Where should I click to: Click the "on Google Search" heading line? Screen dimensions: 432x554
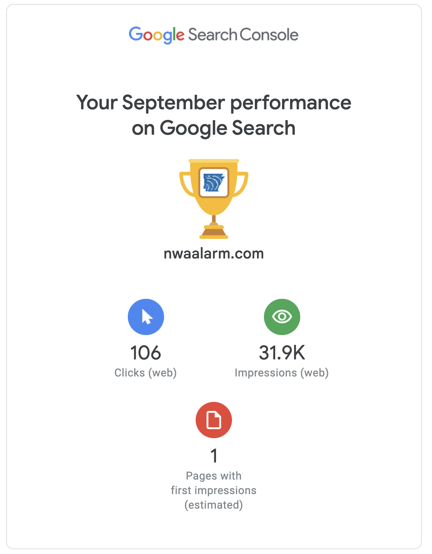click(x=213, y=128)
